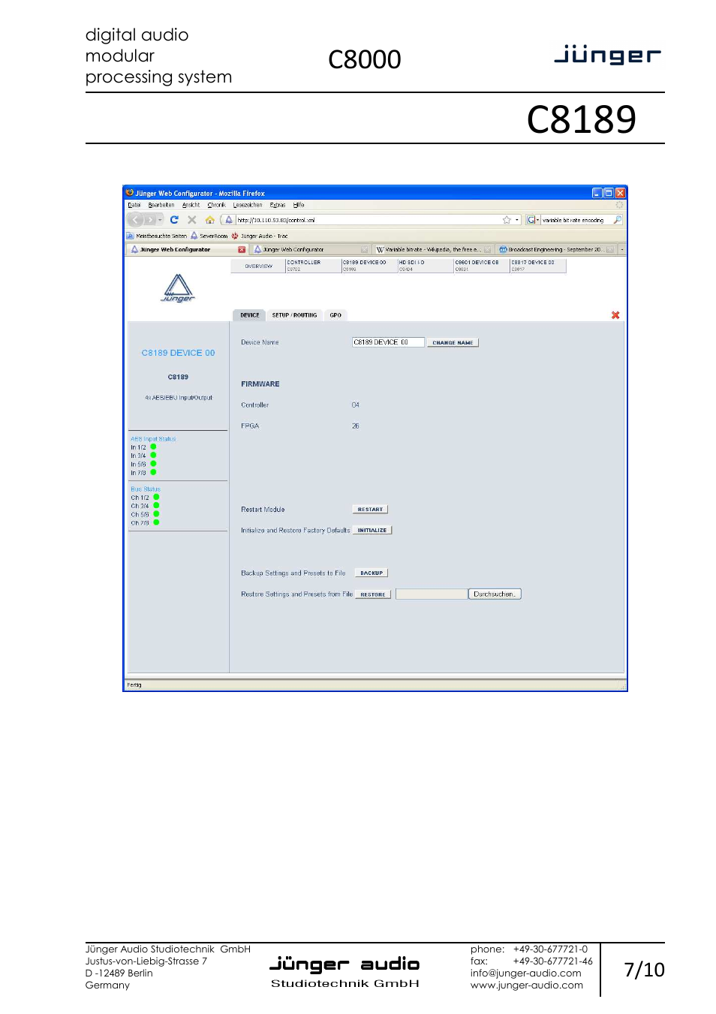Click the search box with 'variable bit rate encoding'
716x1014 pixels.
[x=576, y=220]
